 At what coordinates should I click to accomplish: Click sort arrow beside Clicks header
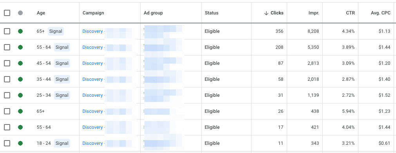(266, 13)
